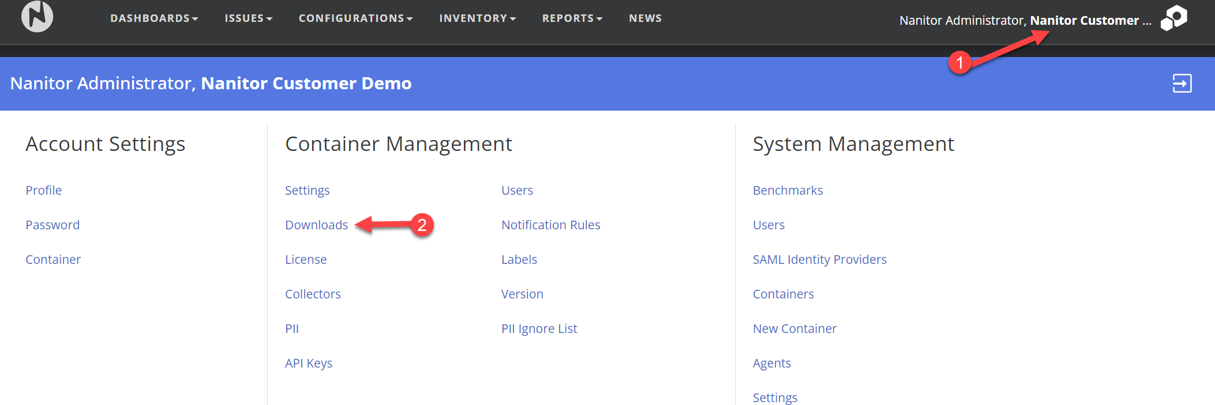Open the Issues dropdown menu
The image size is (1215, 405).
(248, 18)
